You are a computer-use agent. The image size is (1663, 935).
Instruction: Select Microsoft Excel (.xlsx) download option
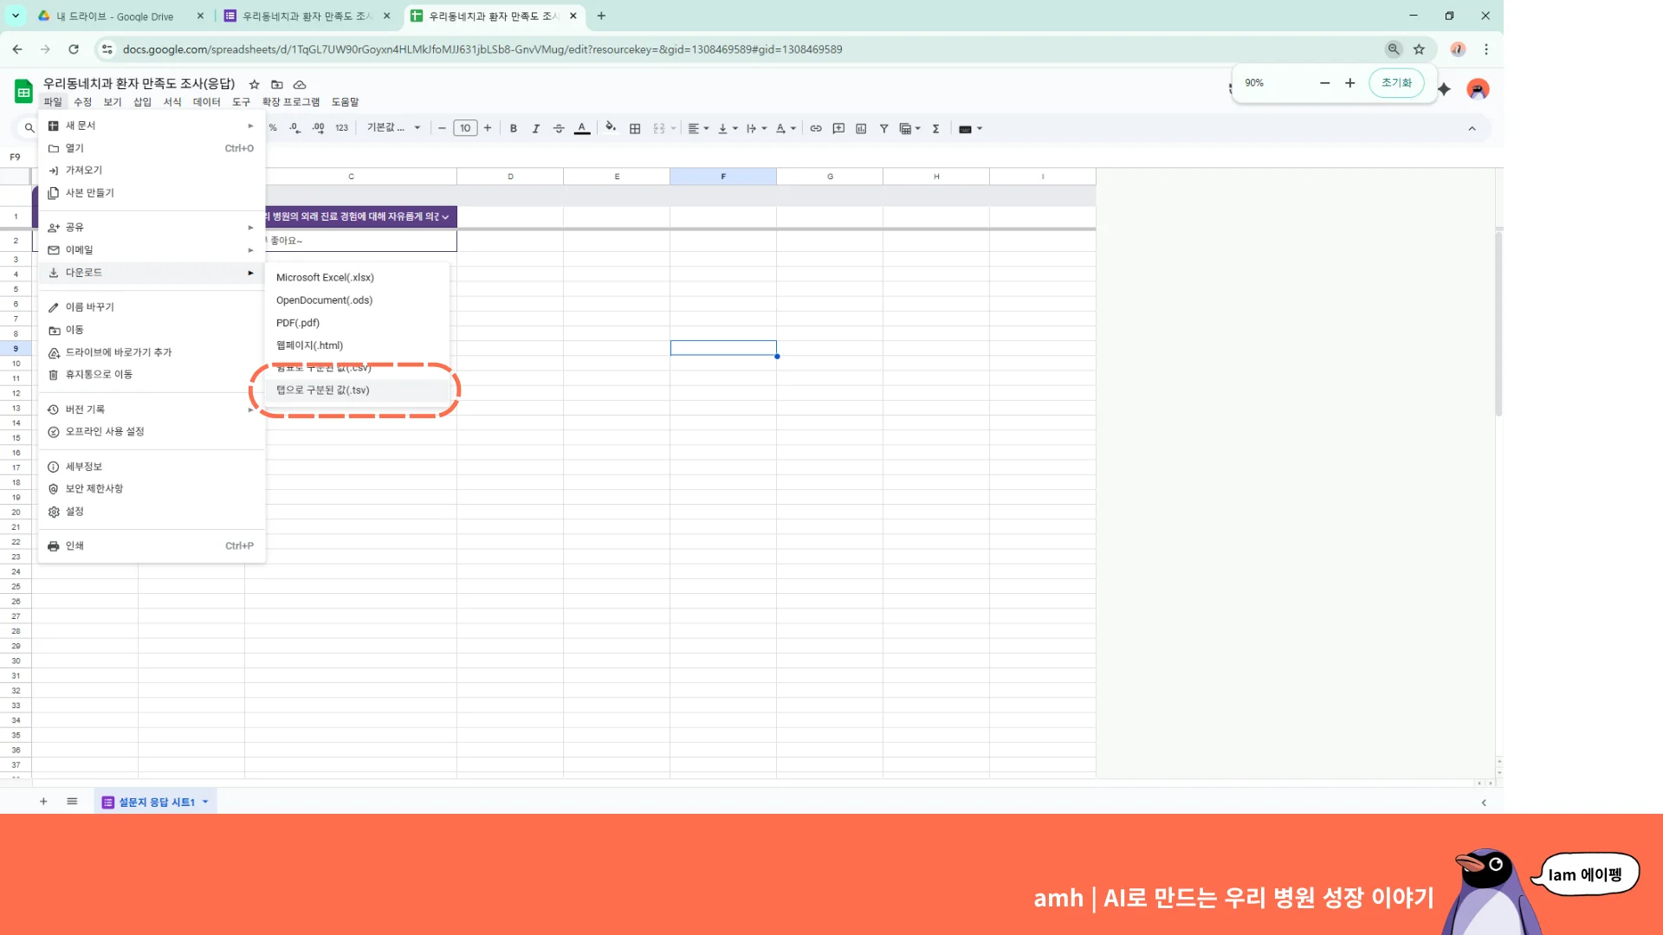(325, 278)
